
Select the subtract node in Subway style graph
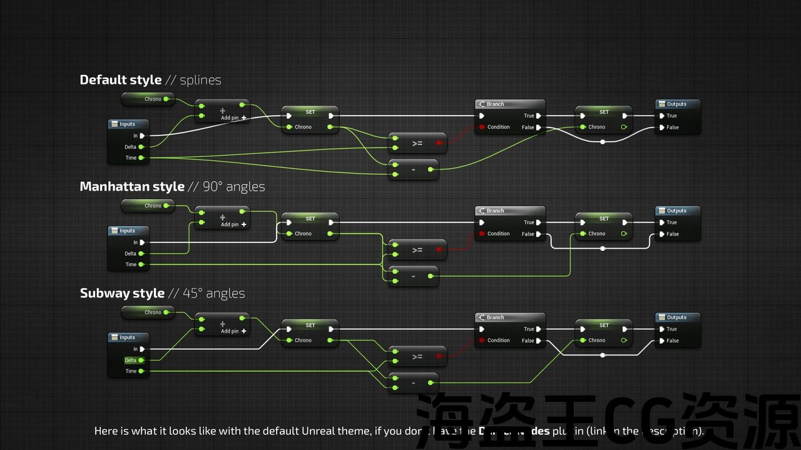413,382
